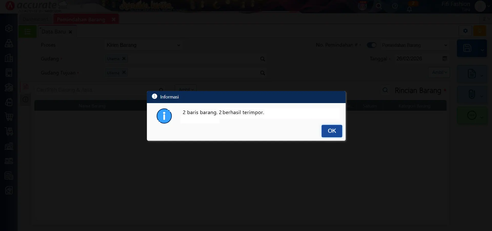Expand the Proses Kirim Barang dropdown

coord(178,45)
